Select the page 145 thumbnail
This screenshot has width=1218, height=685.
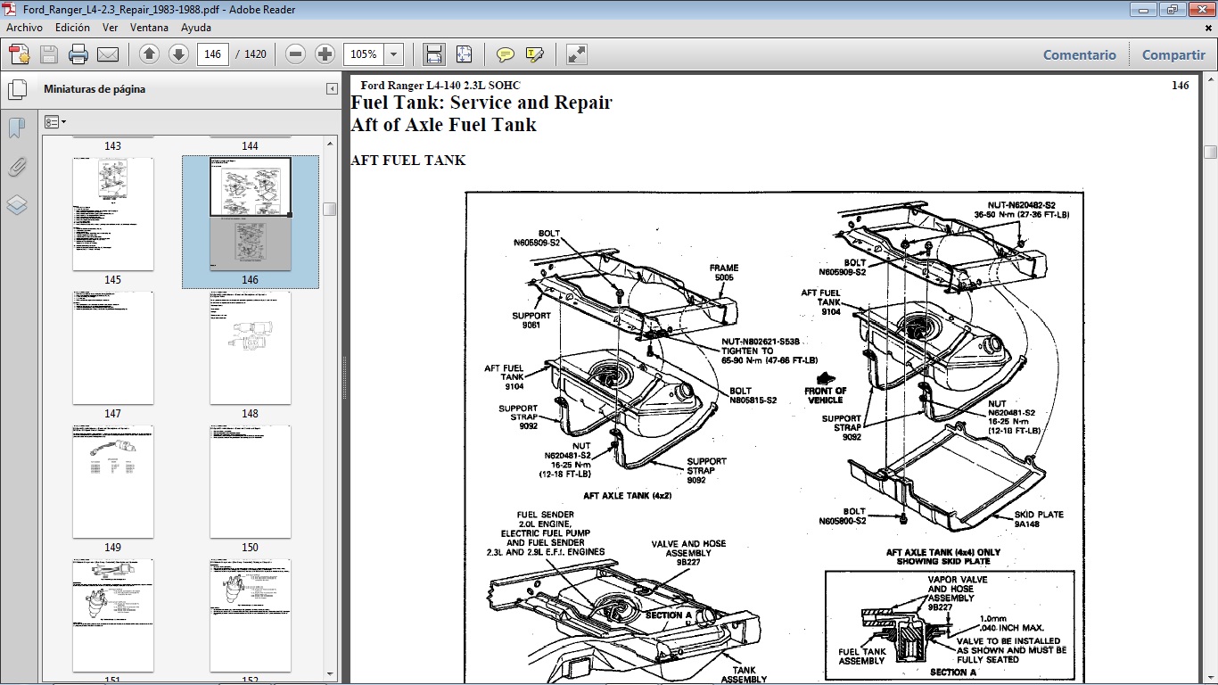112,214
